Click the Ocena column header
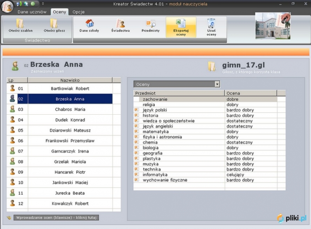Screen dimensions: 311x229 pyautogui.click(x=251, y=93)
